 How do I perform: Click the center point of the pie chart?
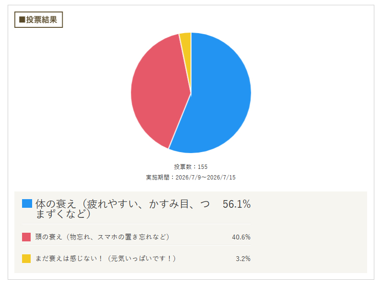[x=191, y=93]
